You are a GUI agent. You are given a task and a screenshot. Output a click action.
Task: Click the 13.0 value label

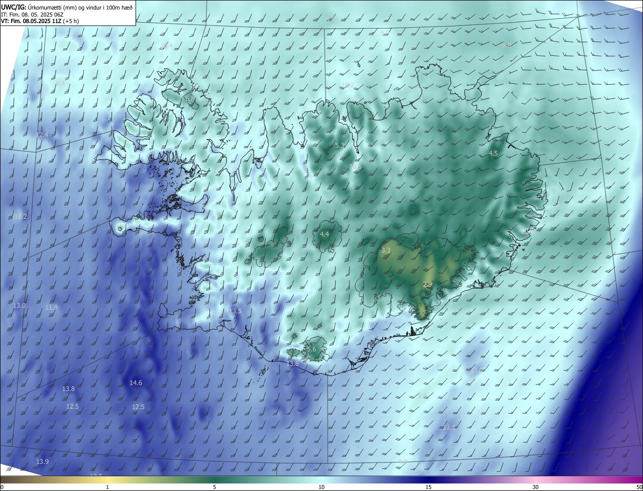pos(19,306)
